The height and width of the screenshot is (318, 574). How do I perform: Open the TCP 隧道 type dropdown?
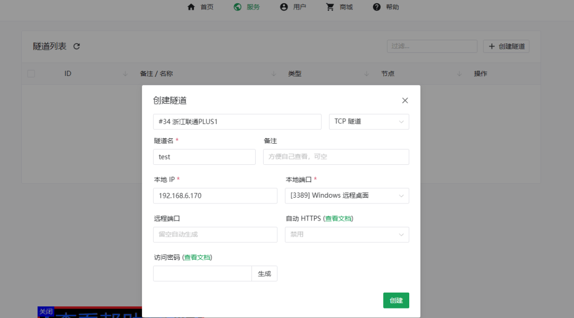click(x=369, y=121)
